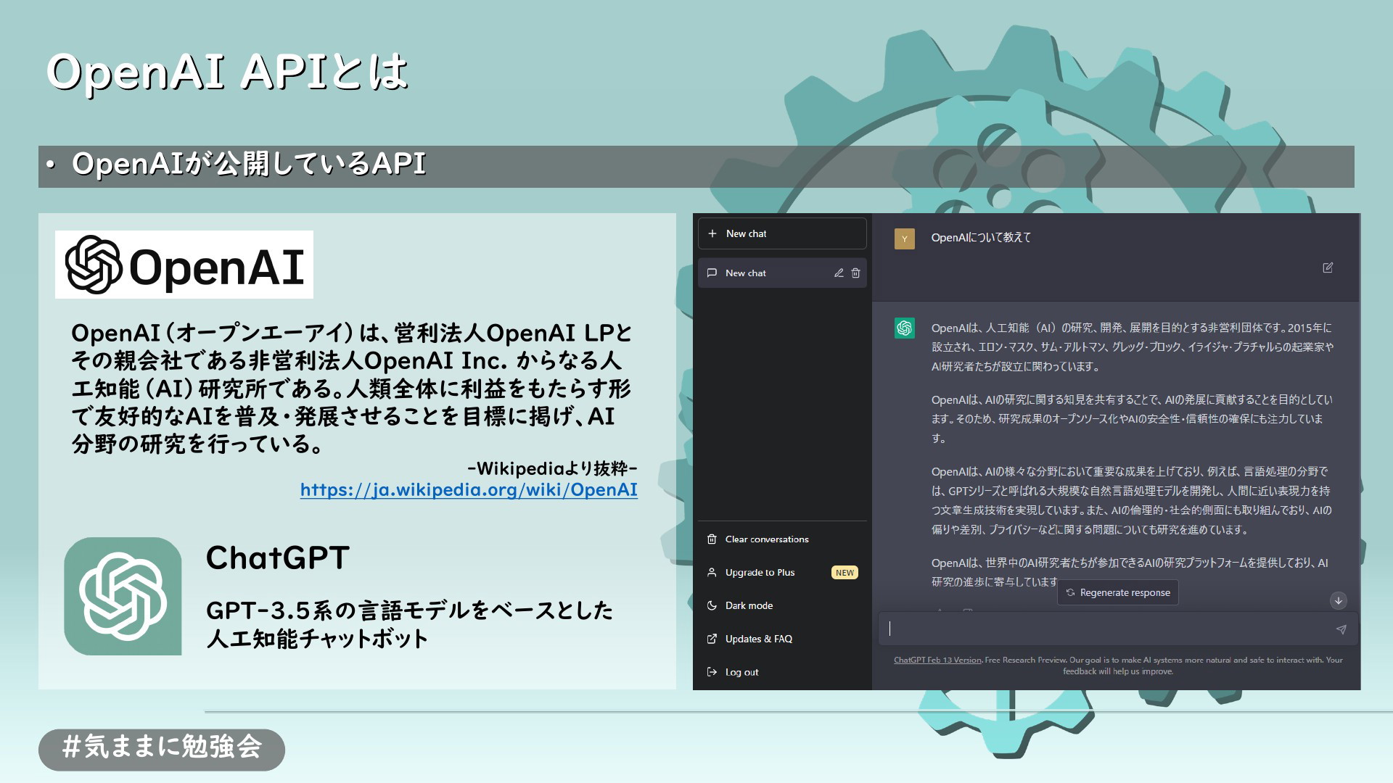Open Updates & FAQ
The image size is (1393, 783).
pyautogui.click(x=782, y=639)
